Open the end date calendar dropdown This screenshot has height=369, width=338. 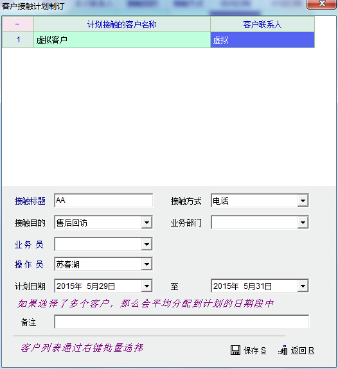tap(303, 286)
